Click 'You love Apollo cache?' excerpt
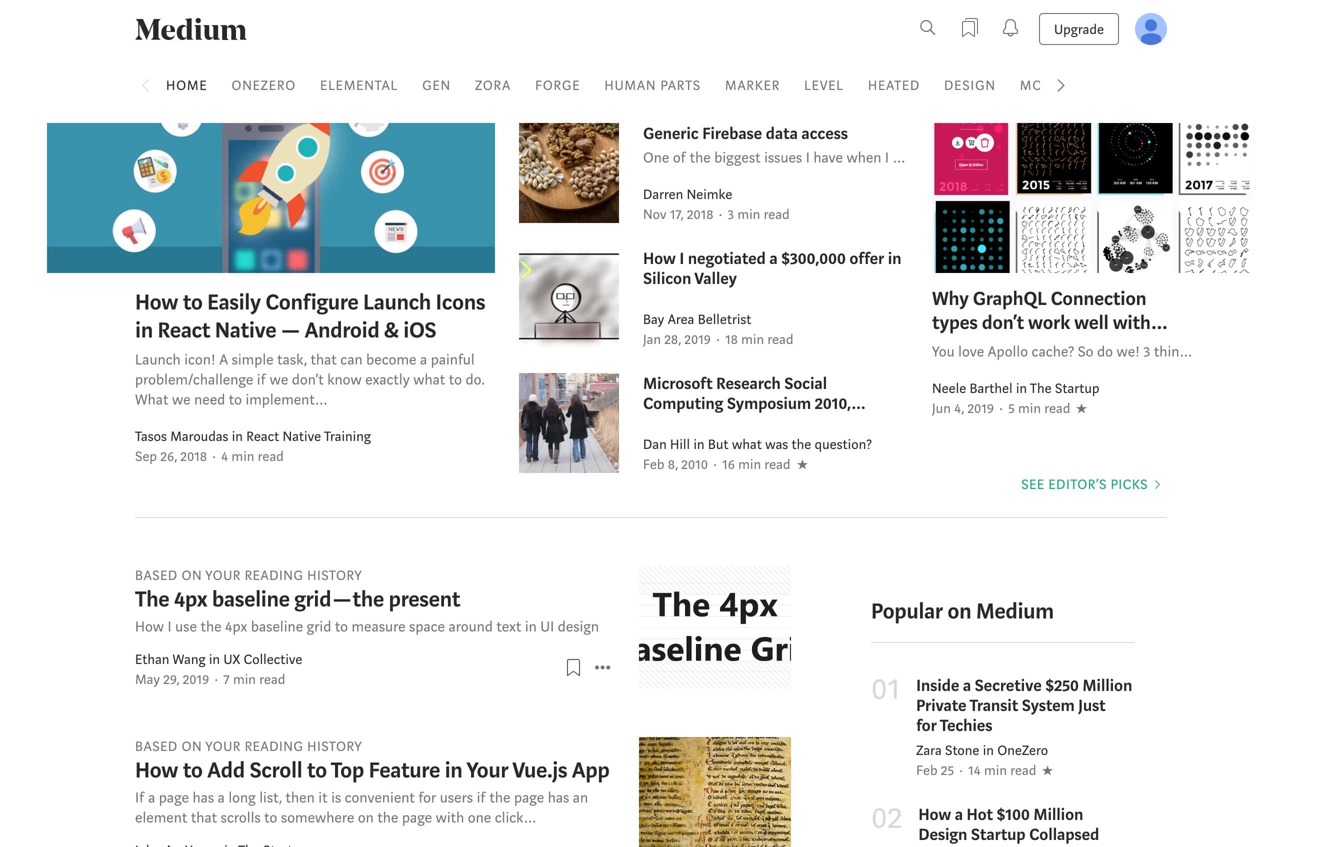 [1061, 352]
